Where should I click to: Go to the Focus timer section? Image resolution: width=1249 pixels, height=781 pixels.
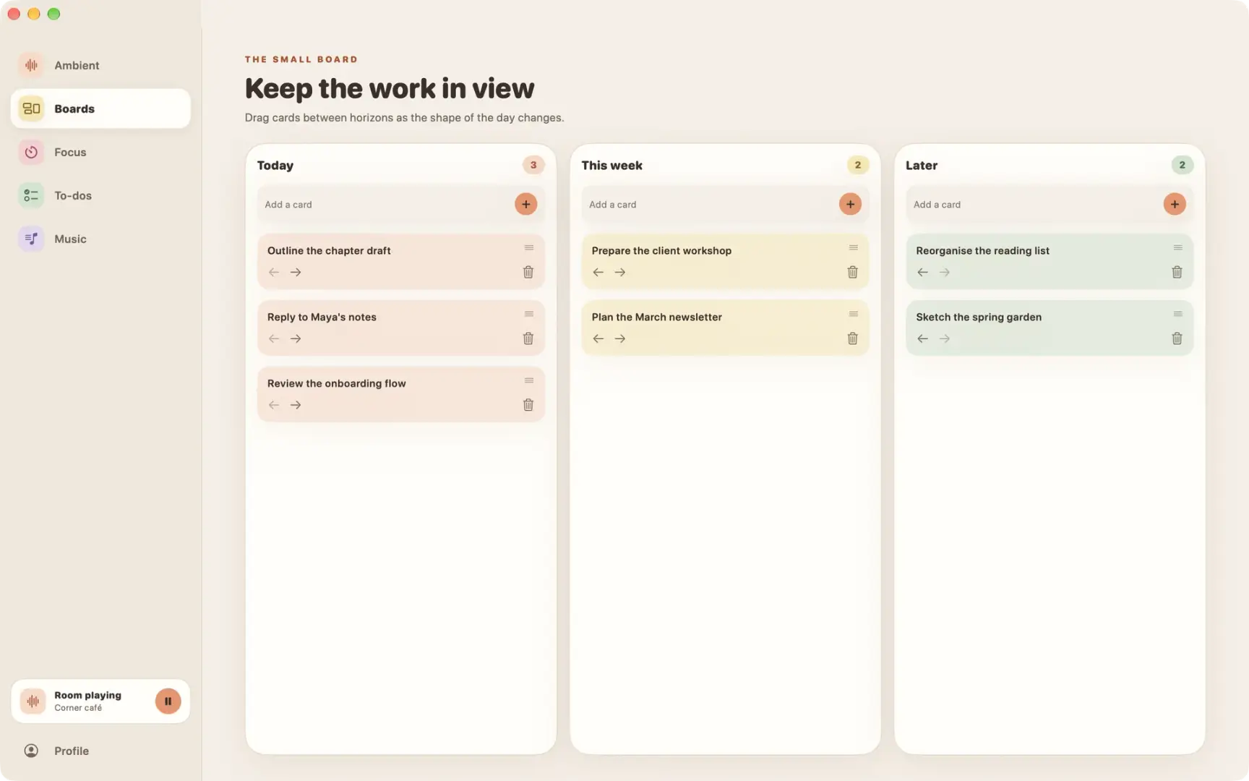click(100, 152)
